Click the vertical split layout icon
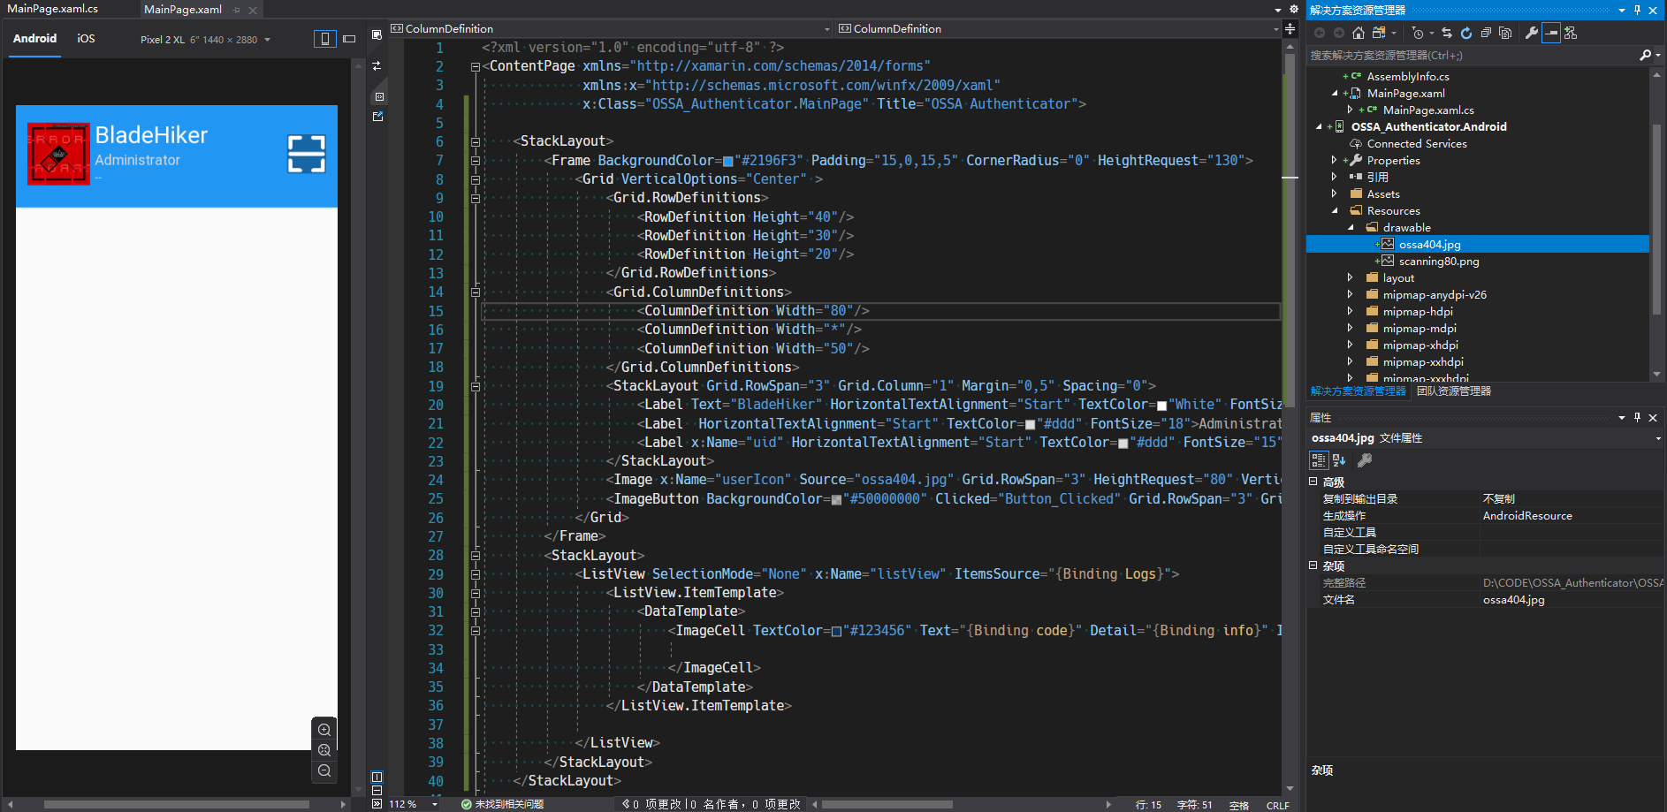The image size is (1667, 812). coord(377,777)
